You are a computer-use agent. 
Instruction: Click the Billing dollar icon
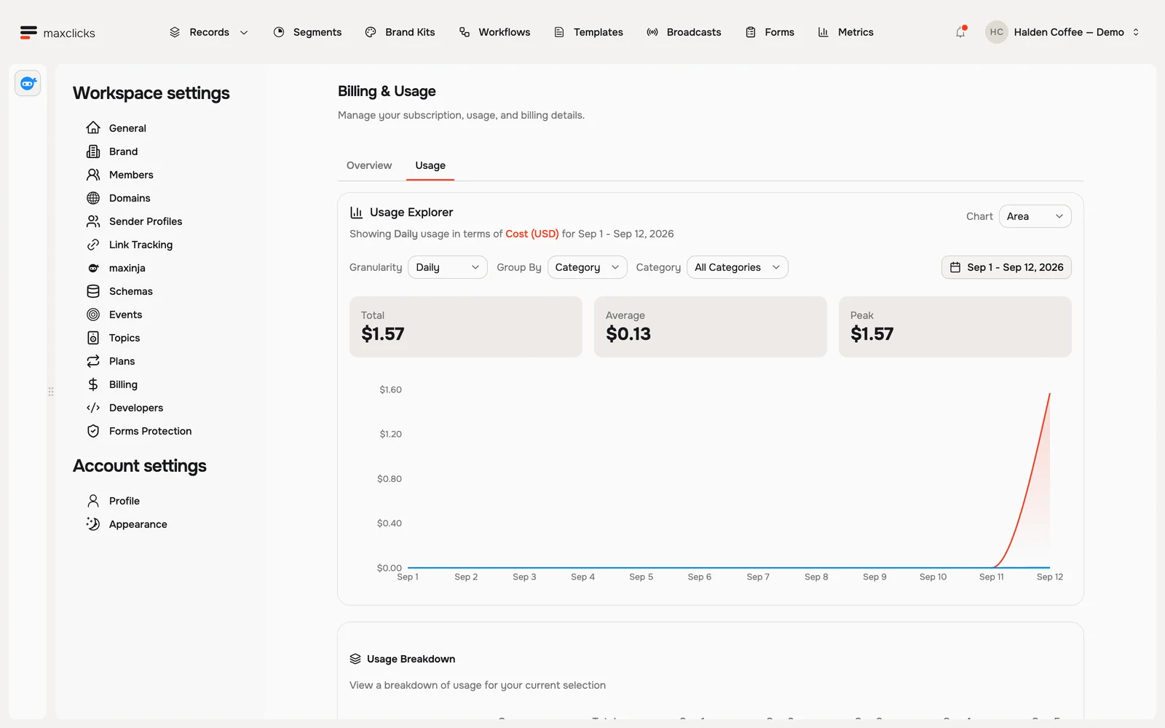point(93,384)
